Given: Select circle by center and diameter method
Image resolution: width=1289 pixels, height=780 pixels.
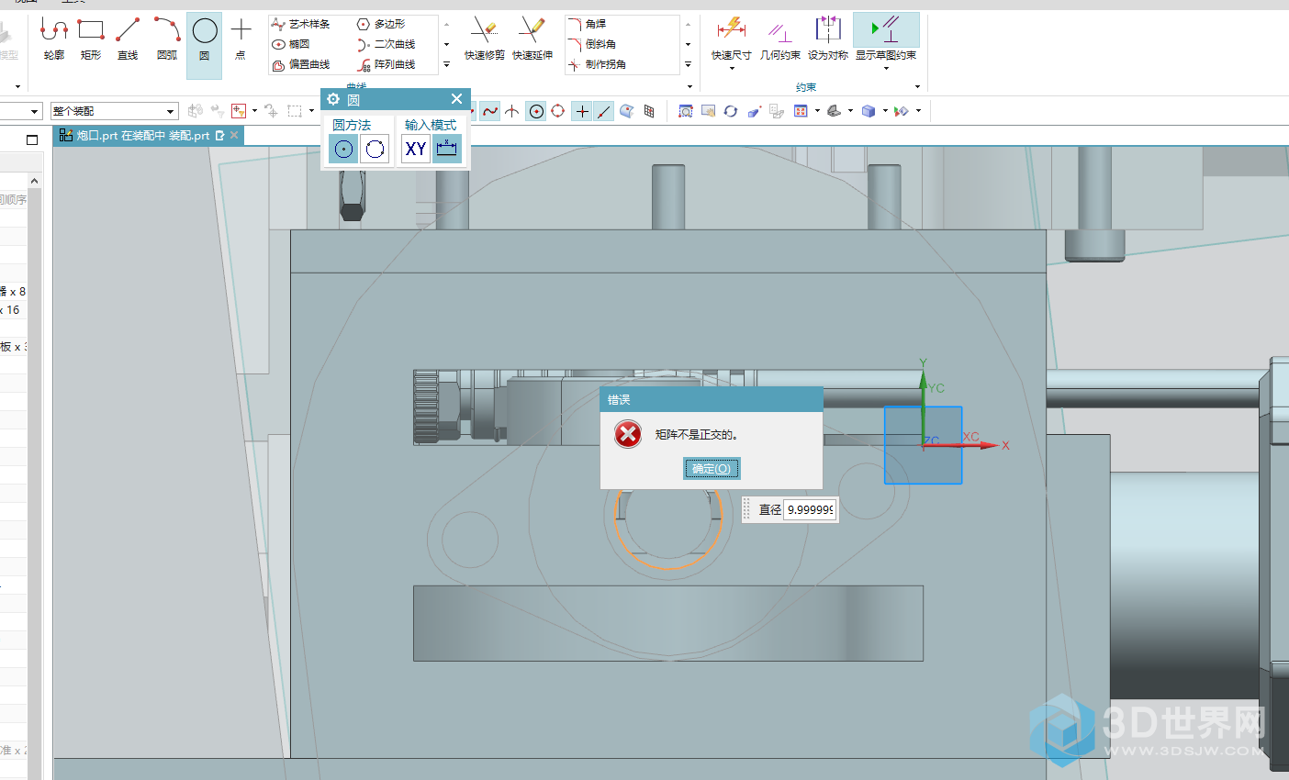Looking at the screenshot, I should 343,149.
